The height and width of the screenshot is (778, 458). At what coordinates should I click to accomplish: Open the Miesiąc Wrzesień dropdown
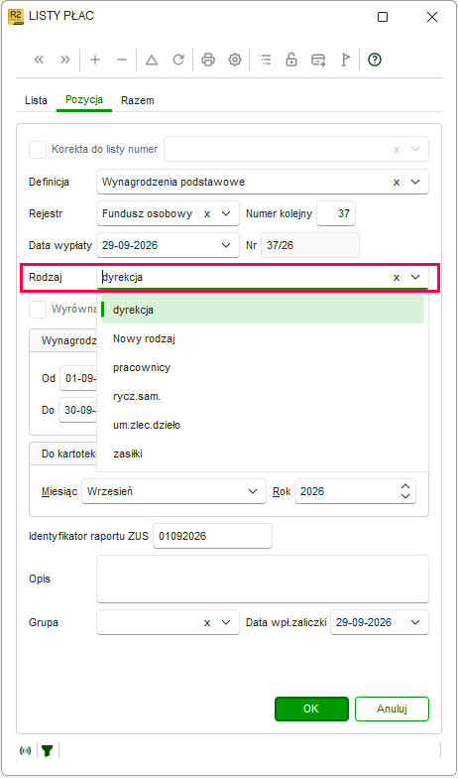click(x=253, y=492)
